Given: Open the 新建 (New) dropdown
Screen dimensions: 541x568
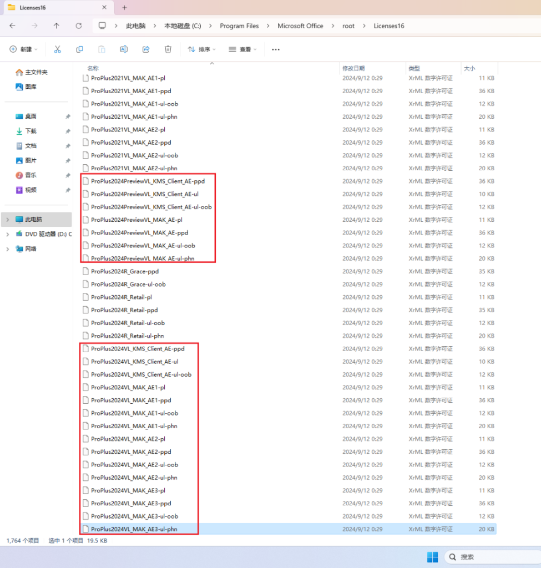Looking at the screenshot, I should pos(23,49).
